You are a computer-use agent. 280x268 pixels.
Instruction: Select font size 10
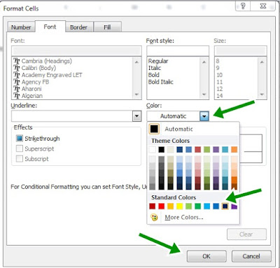coord(220,75)
